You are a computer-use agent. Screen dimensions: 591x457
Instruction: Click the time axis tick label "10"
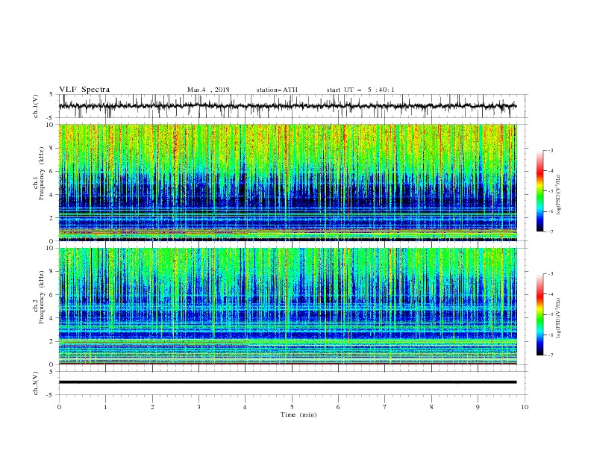(525, 407)
